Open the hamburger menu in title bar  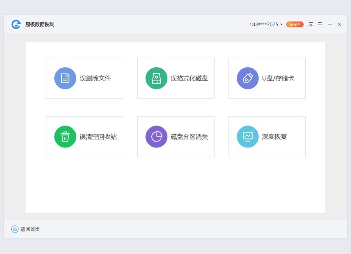click(x=320, y=24)
